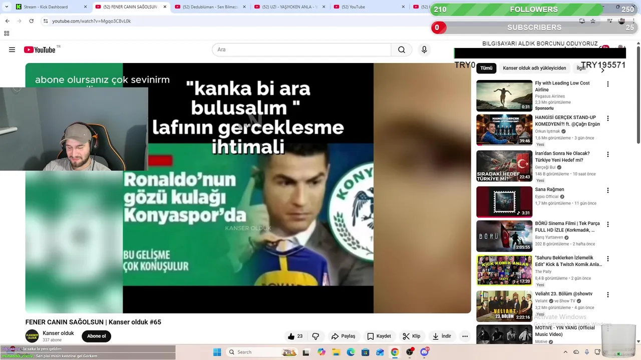Viewport: 641px width, 360px height.
Task: Download video with İndir button
Action: coord(442,336)
